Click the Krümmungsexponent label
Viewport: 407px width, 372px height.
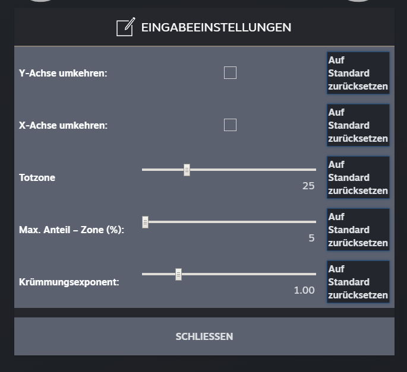tap(69, 282)
